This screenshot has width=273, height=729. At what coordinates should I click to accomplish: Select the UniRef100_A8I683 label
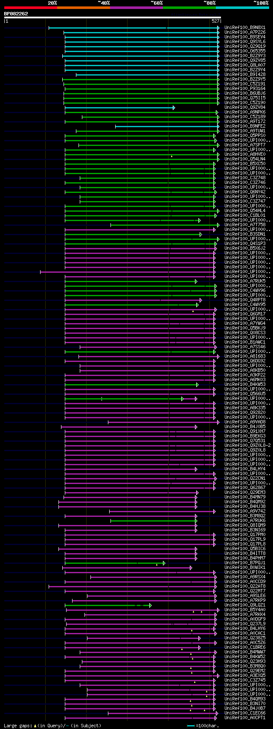coord(245,356)
